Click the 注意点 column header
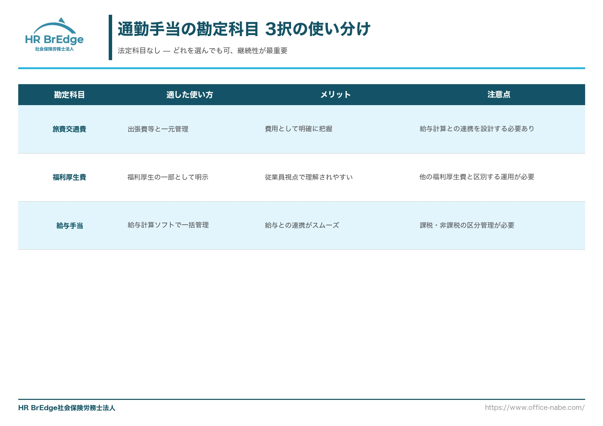 tap(499, 94)
